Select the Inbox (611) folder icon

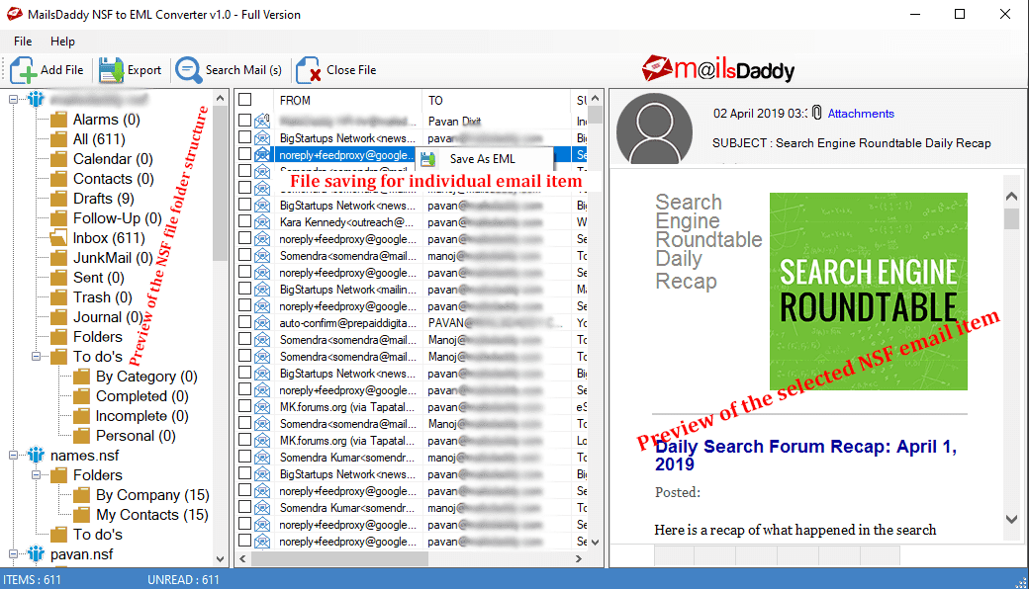[x=59, y=237]
